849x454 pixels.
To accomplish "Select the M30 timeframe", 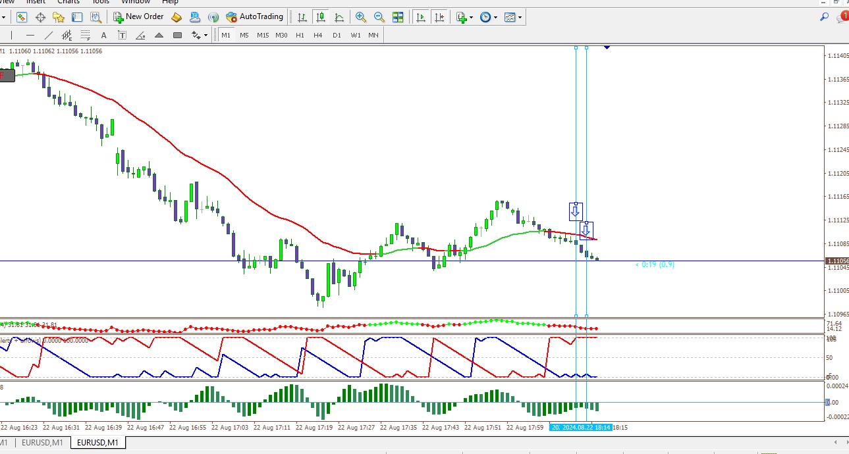I will pos(281,35).
